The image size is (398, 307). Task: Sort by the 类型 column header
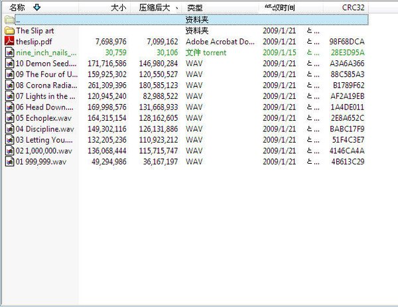[x=220, y=7]
